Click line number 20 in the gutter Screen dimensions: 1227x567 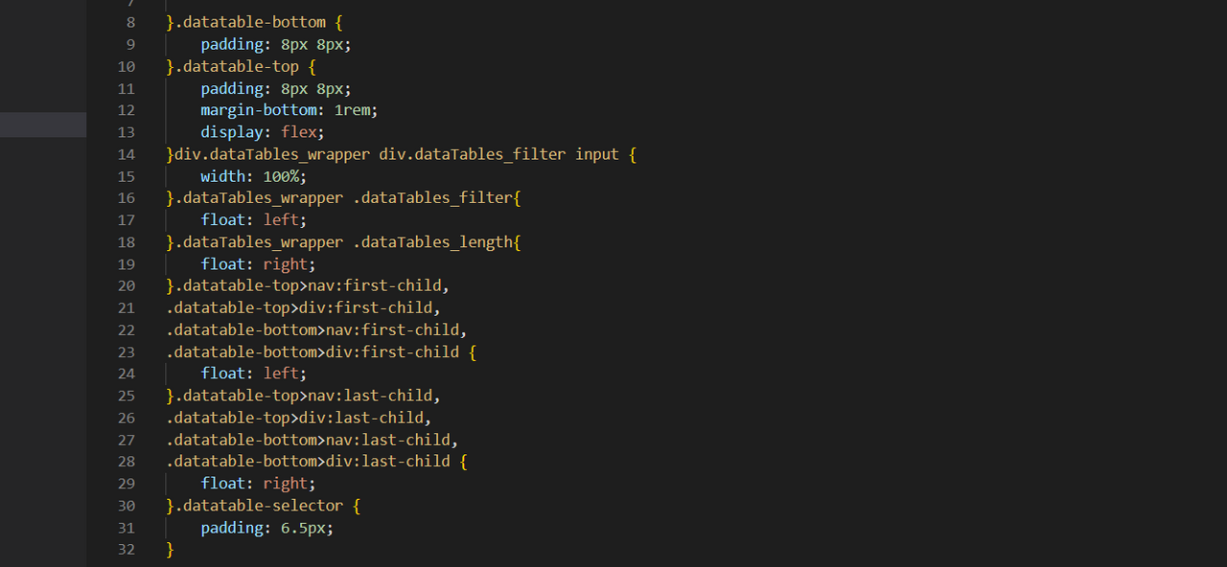[x=127, y=286]
